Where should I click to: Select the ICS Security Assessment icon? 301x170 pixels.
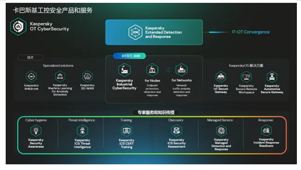coord(176,131)
